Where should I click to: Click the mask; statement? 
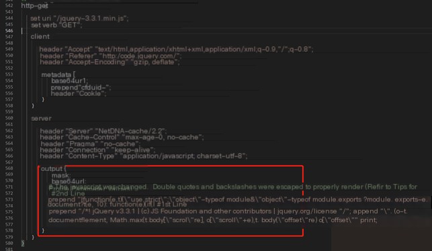61,175
